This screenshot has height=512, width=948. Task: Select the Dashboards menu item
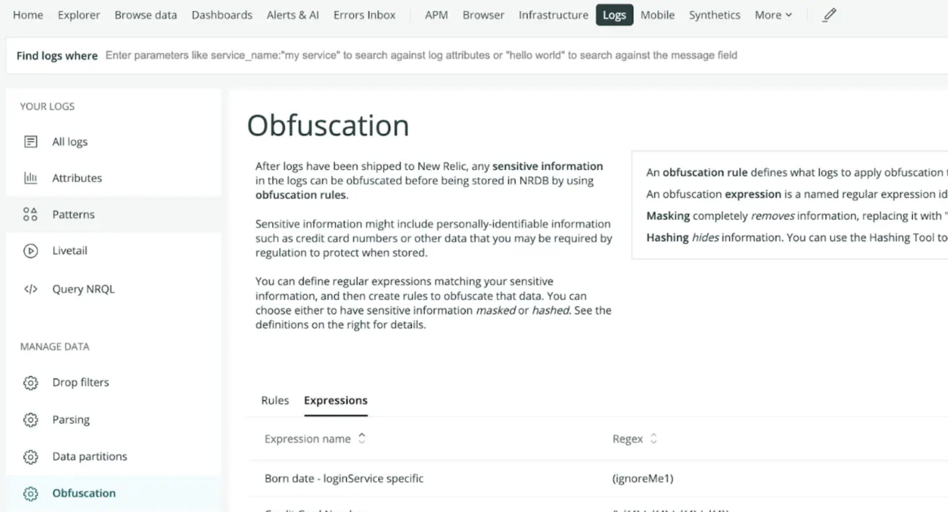pos(222,15)
